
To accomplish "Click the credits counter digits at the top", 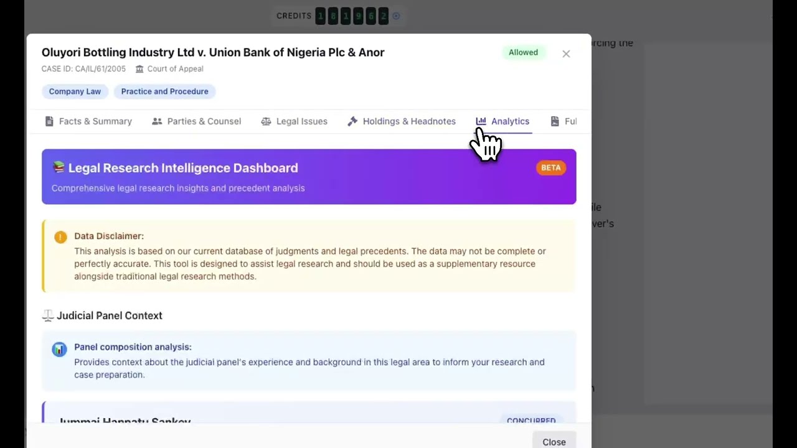I will (x=352, y=16).
